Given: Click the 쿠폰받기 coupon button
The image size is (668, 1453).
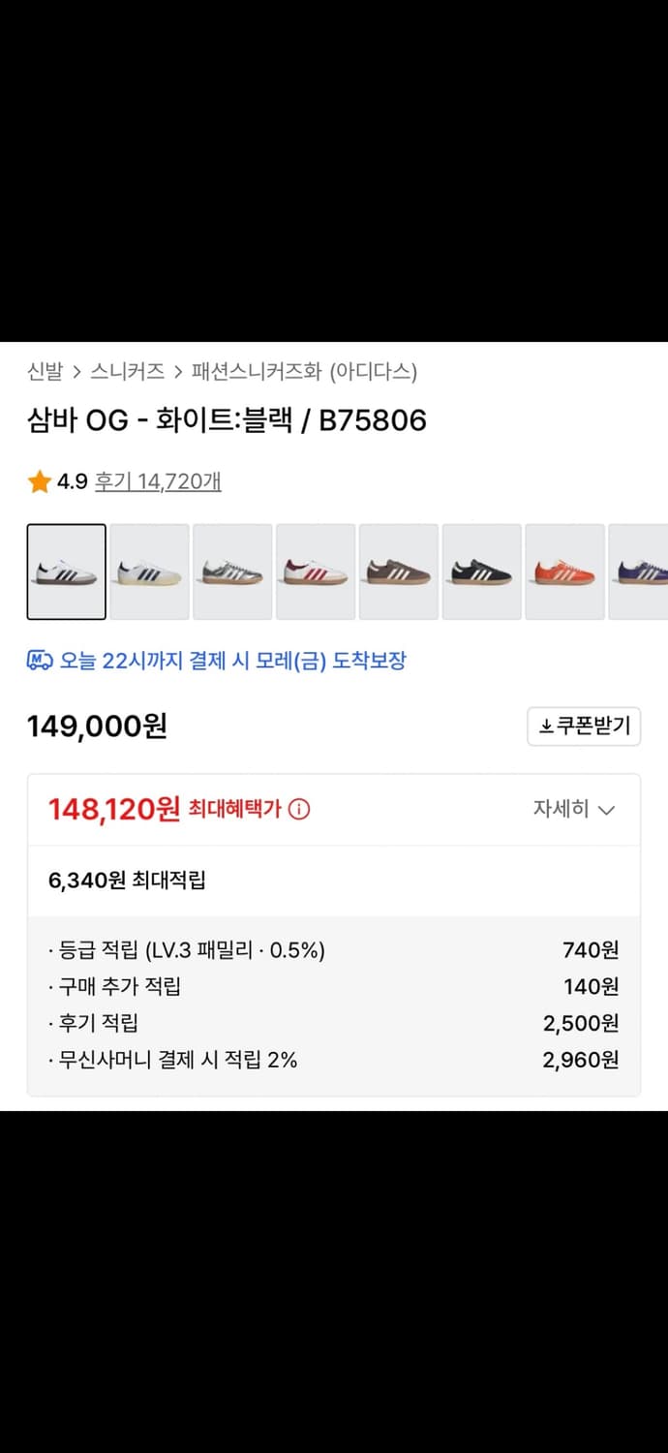Looking at the screenshot, I should tap(584, 726).
